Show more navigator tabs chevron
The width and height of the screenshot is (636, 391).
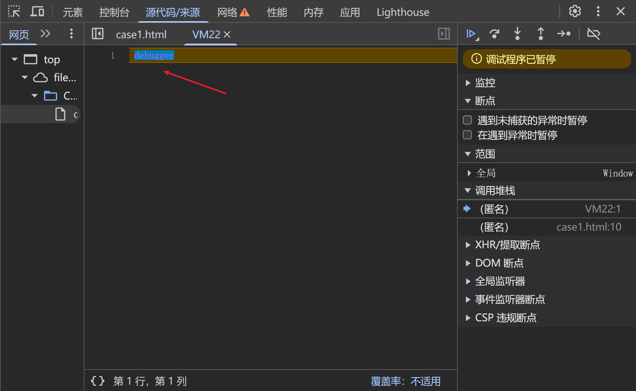(x=46, y=34)
